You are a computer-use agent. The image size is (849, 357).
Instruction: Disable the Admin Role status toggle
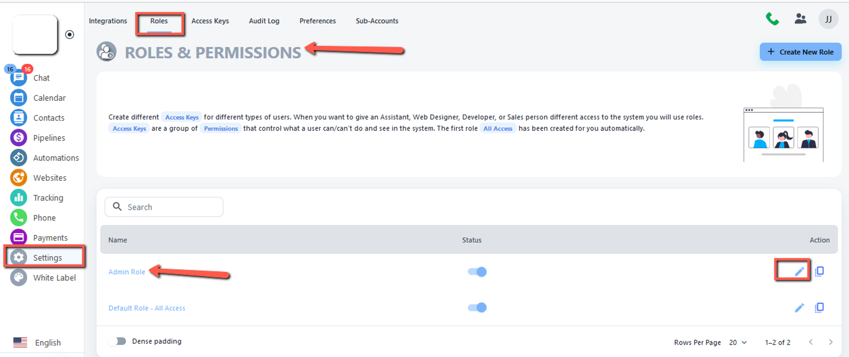477,272
